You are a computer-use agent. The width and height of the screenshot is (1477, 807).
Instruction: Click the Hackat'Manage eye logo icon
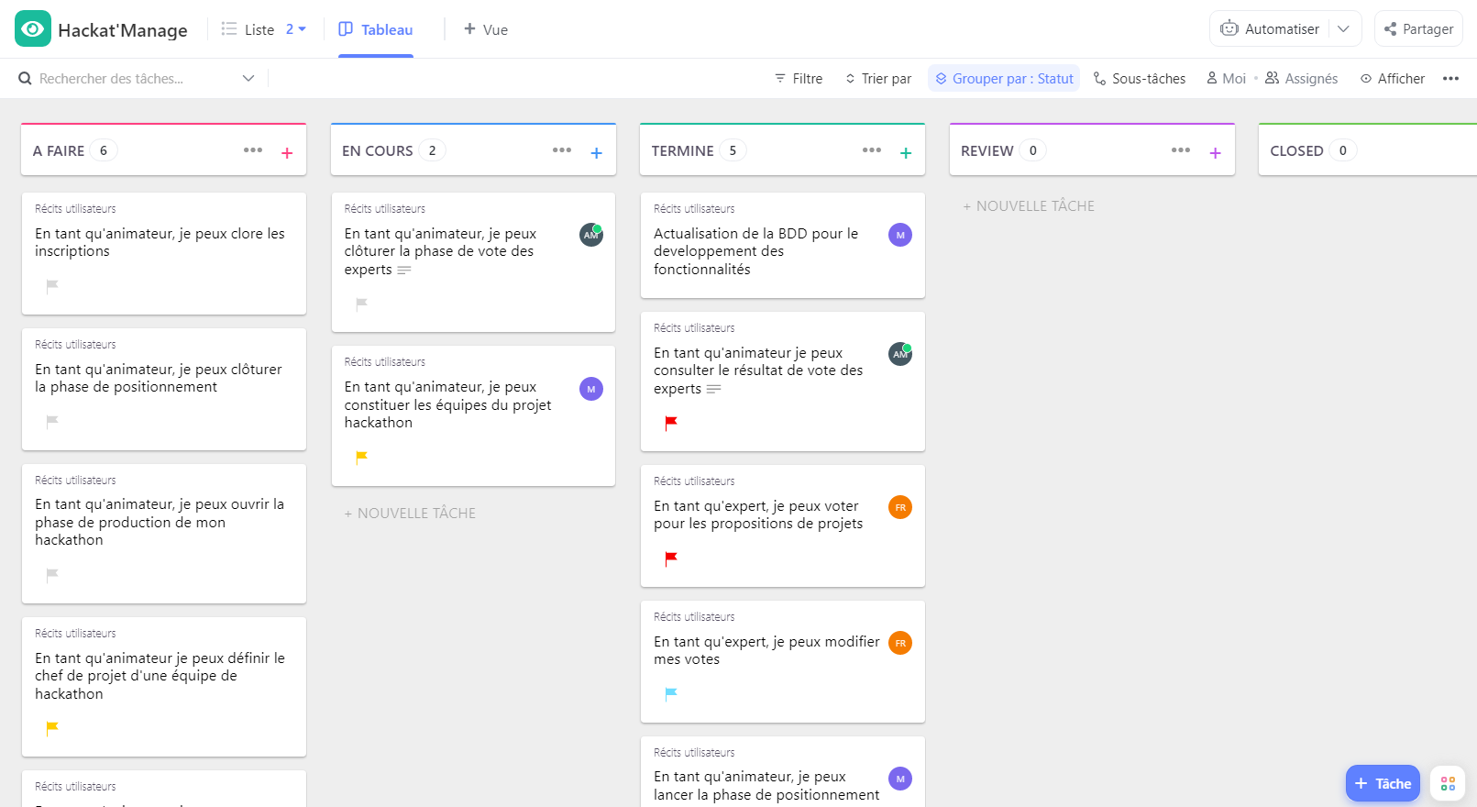(33, 29)
